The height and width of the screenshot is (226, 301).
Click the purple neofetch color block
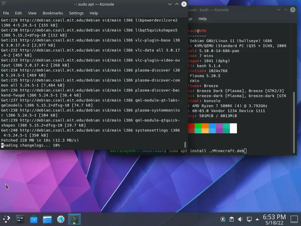point(219,128)
